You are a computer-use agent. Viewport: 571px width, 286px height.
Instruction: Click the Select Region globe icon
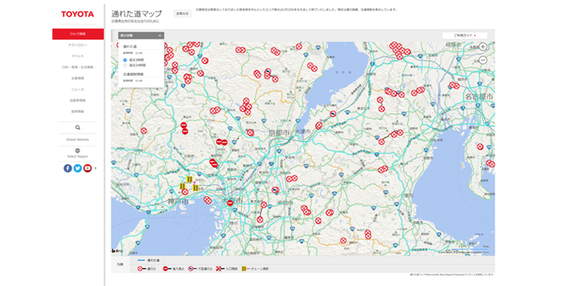pyautogui.click(x=78, y=151)
